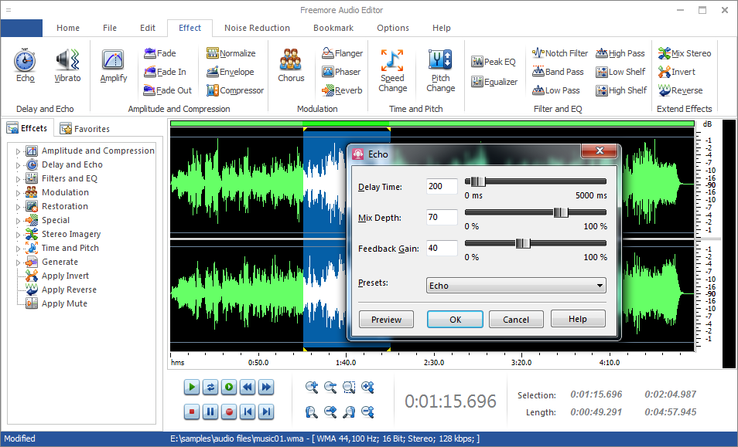Open the Amplify tool
This screenshot has height=447, width=738.
click(114, 66)
